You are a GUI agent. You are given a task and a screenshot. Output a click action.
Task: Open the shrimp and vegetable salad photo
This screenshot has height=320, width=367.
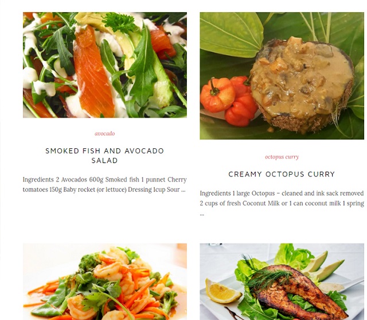tap(105, 282)
